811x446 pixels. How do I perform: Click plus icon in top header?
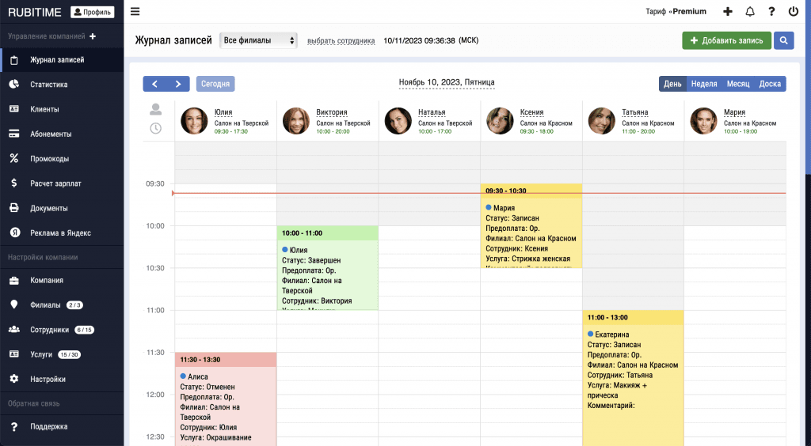coord(728,12)
